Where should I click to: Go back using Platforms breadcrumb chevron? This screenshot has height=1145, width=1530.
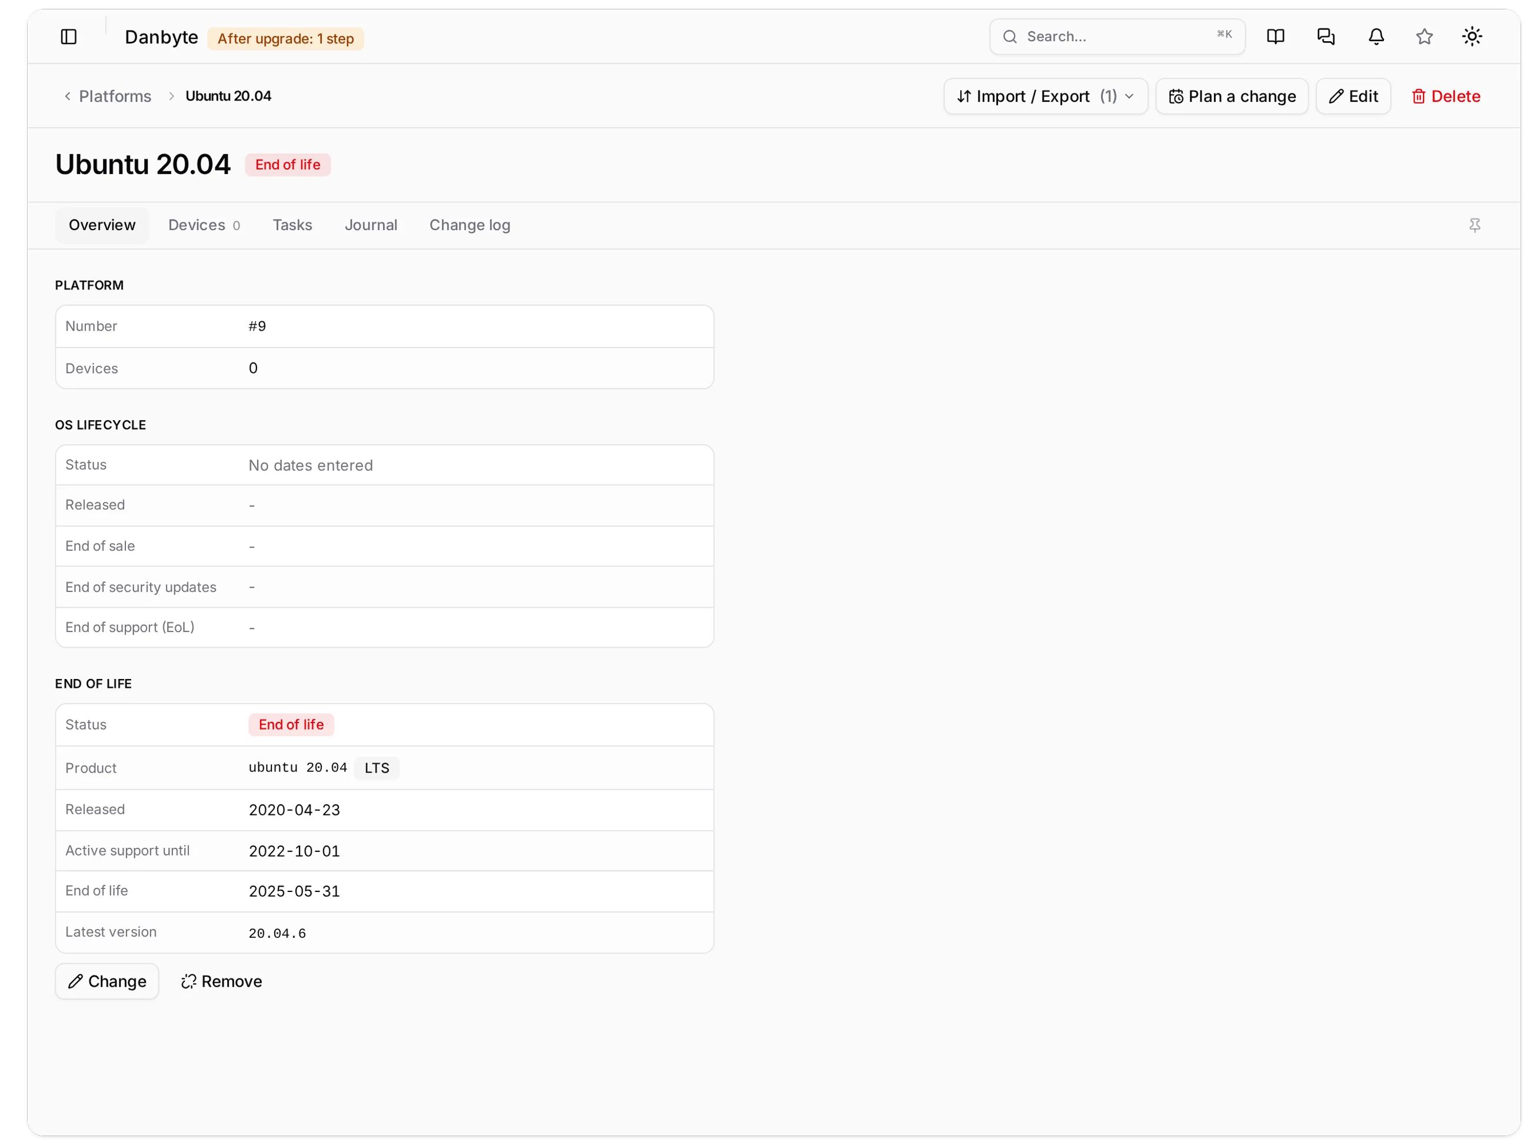pos(68,96)
